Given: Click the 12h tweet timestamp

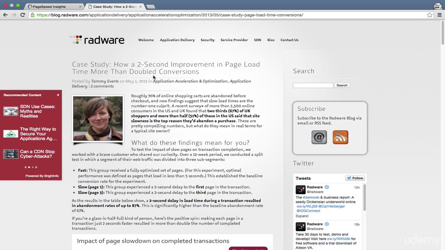Looking at the screenshot, I should 357,187.
